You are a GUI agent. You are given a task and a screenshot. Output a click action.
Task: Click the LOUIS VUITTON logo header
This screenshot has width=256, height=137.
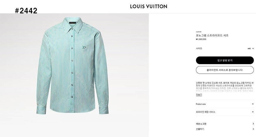[149, 7]
